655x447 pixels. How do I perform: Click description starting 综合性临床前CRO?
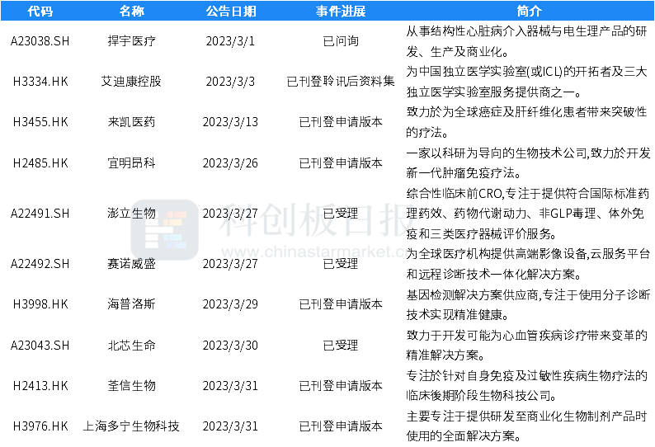click(528, 214)
